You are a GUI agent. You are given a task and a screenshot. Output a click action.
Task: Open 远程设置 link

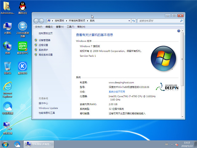click(43, 45)
